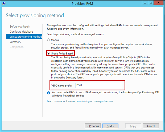Click the GPO name prefix label

tap(61, 85)
